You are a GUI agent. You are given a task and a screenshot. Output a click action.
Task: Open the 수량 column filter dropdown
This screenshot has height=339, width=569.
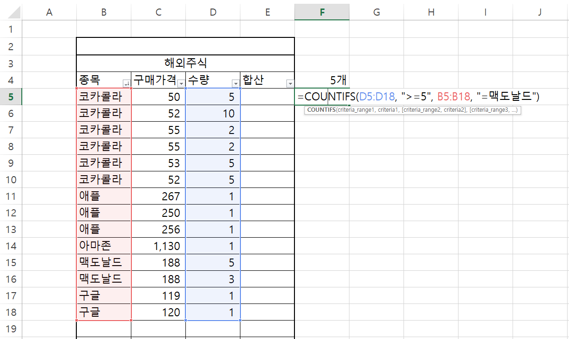click(x=235, y=83)
